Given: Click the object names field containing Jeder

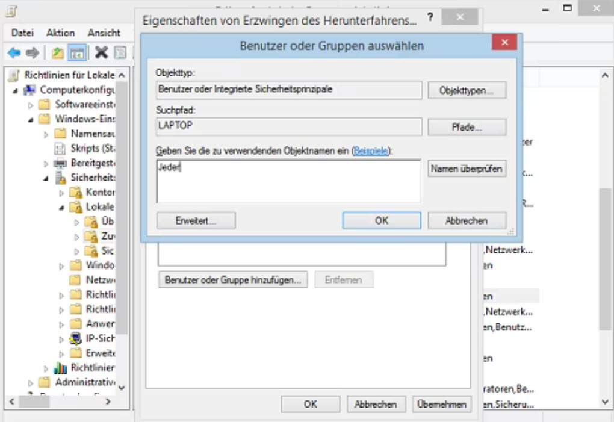Looking at the screenshot, I should 288,181.
